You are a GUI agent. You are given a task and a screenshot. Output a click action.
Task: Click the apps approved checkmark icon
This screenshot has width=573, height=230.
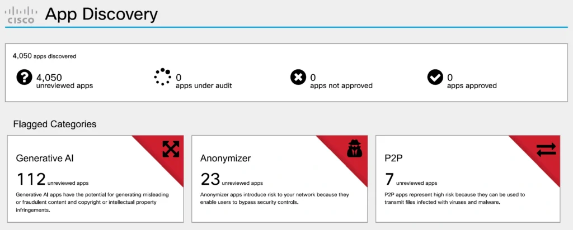(x=435, y=77)
